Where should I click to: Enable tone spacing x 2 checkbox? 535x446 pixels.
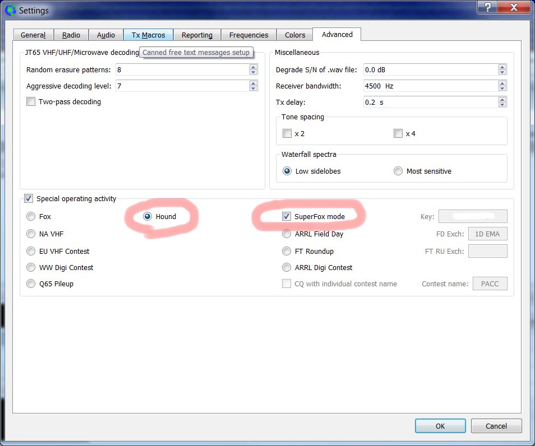coord(287,133)
